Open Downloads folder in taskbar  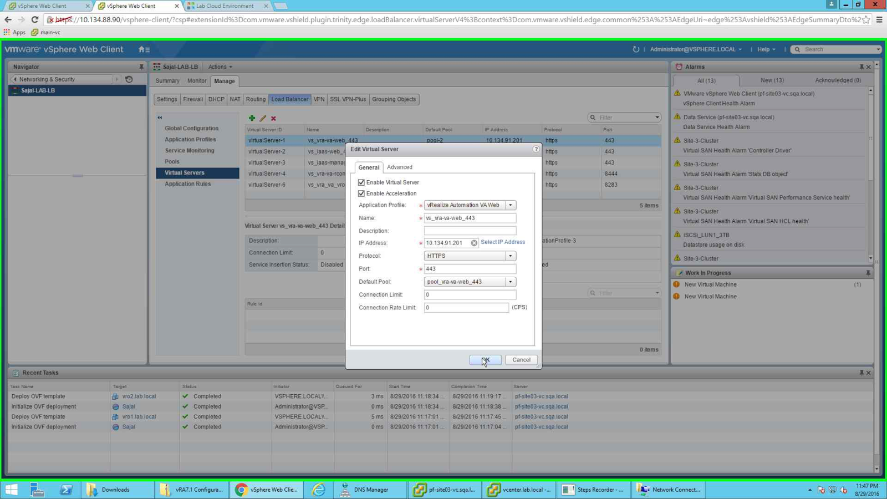[116, 490]
